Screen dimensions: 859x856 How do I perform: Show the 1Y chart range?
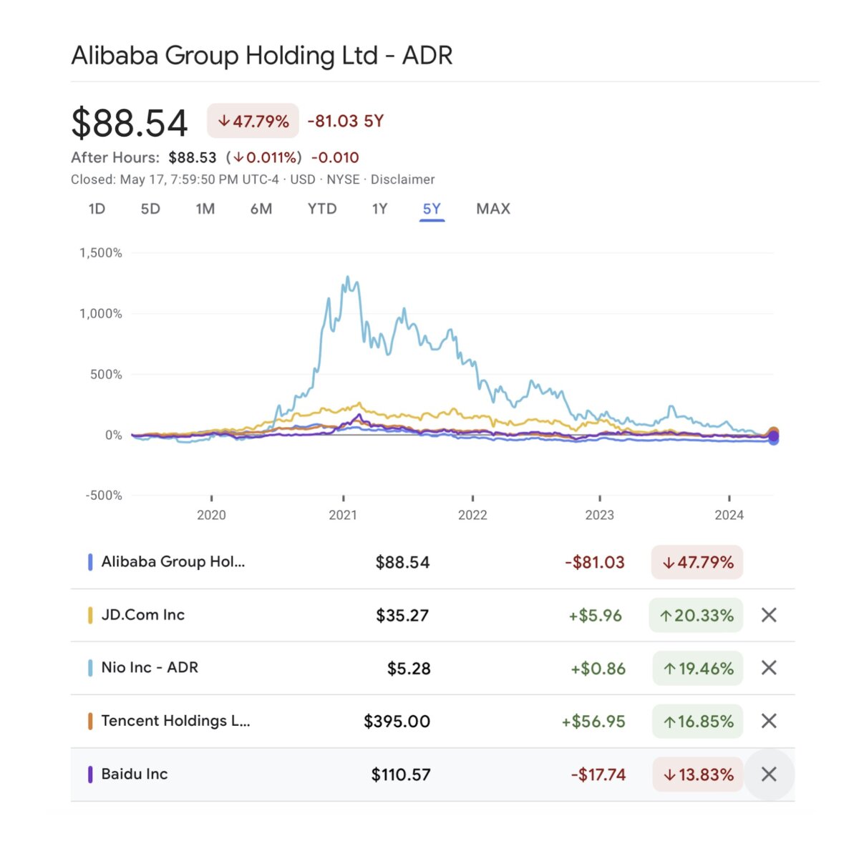379,209
